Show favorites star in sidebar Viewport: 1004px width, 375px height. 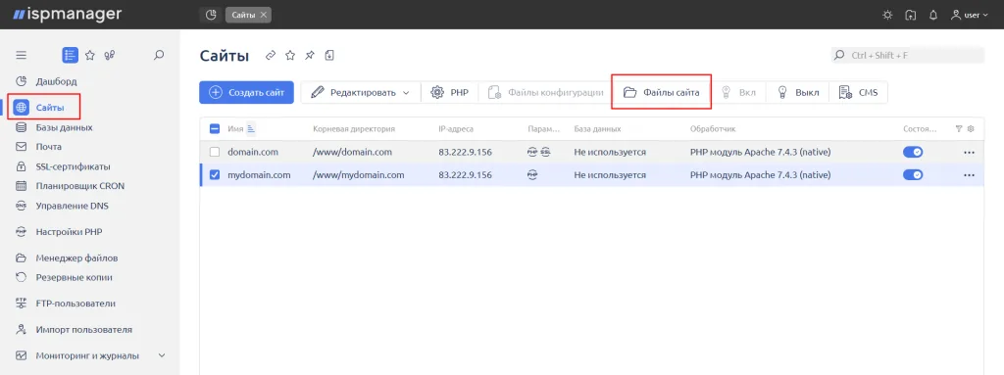pyautogui.click(x=90, y=55)
